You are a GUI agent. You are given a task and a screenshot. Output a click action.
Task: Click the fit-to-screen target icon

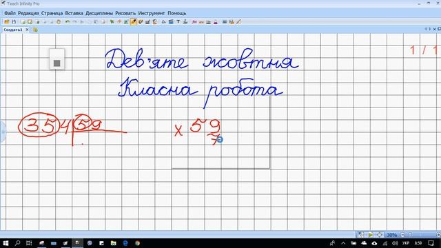[x=380, y=234]
